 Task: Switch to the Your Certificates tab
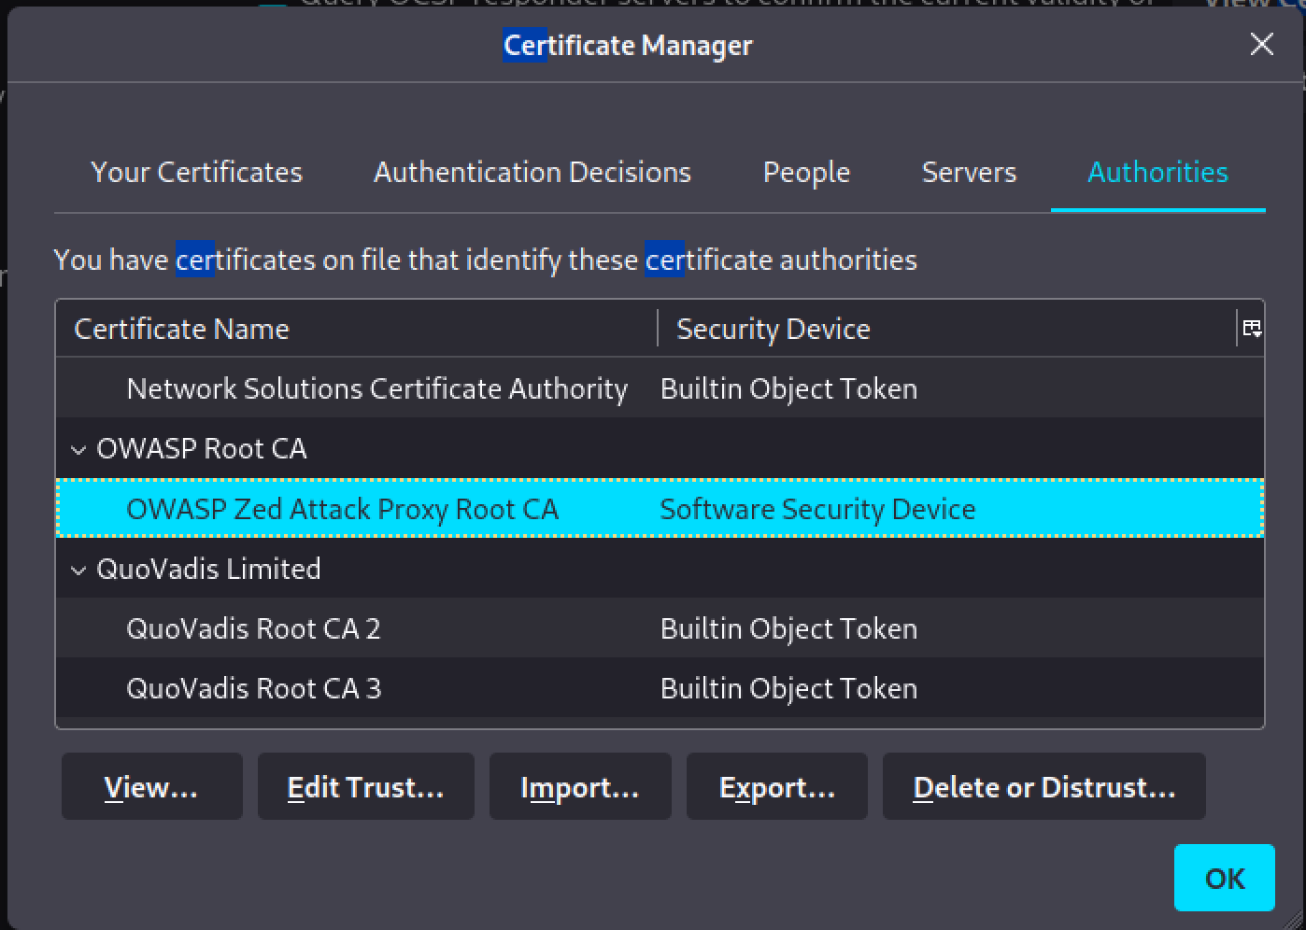(196, 173)
